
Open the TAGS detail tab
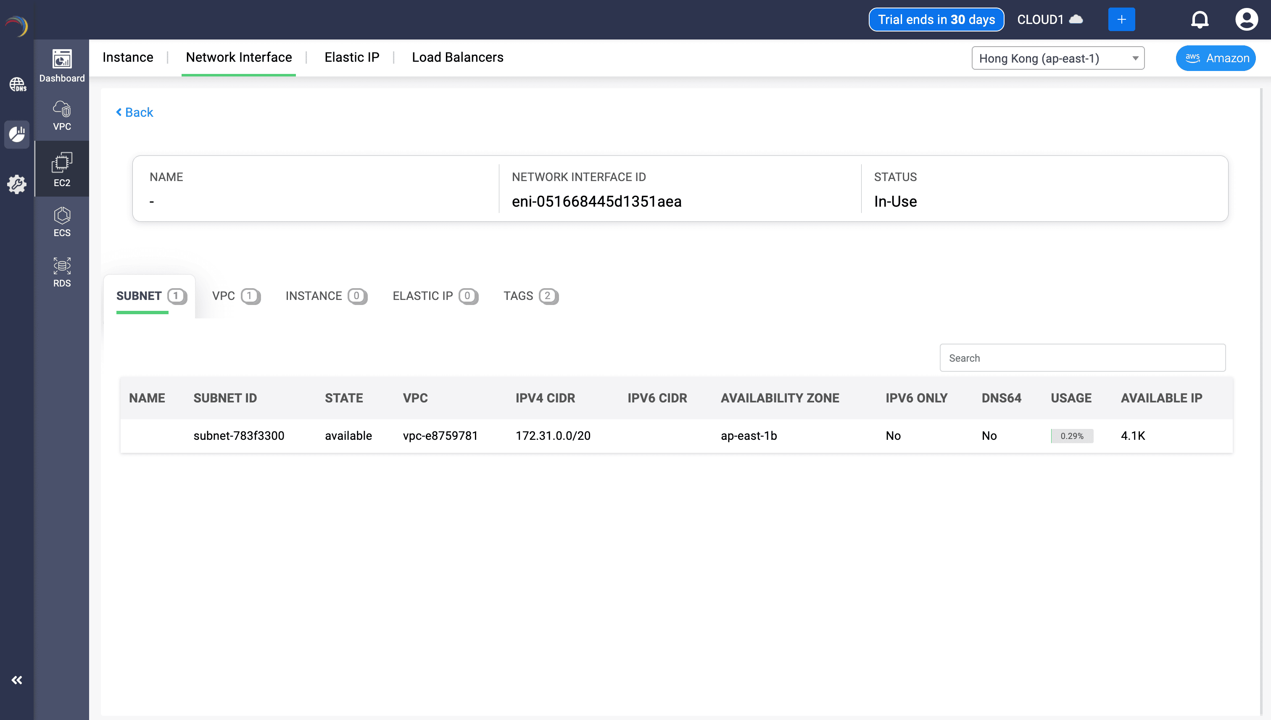coord(530,296)
